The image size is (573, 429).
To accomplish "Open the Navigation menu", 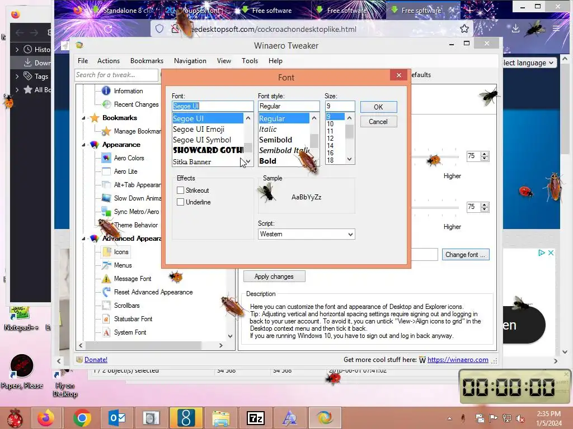I will pyautogui.click(x=190, y=61).
